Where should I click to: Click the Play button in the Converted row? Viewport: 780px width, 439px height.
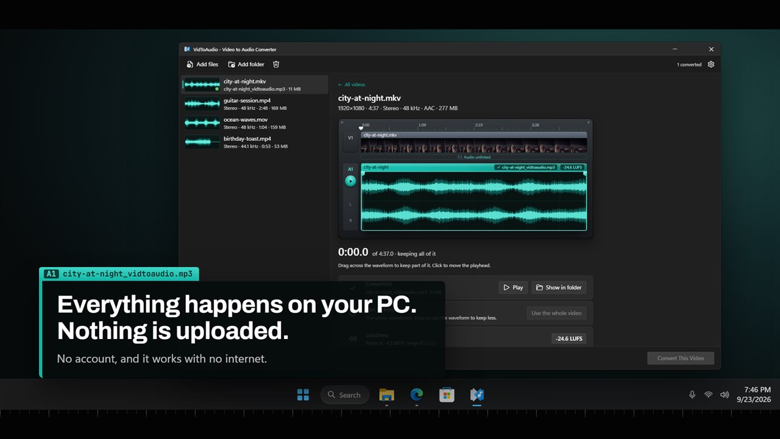click(x=512, y=287)
